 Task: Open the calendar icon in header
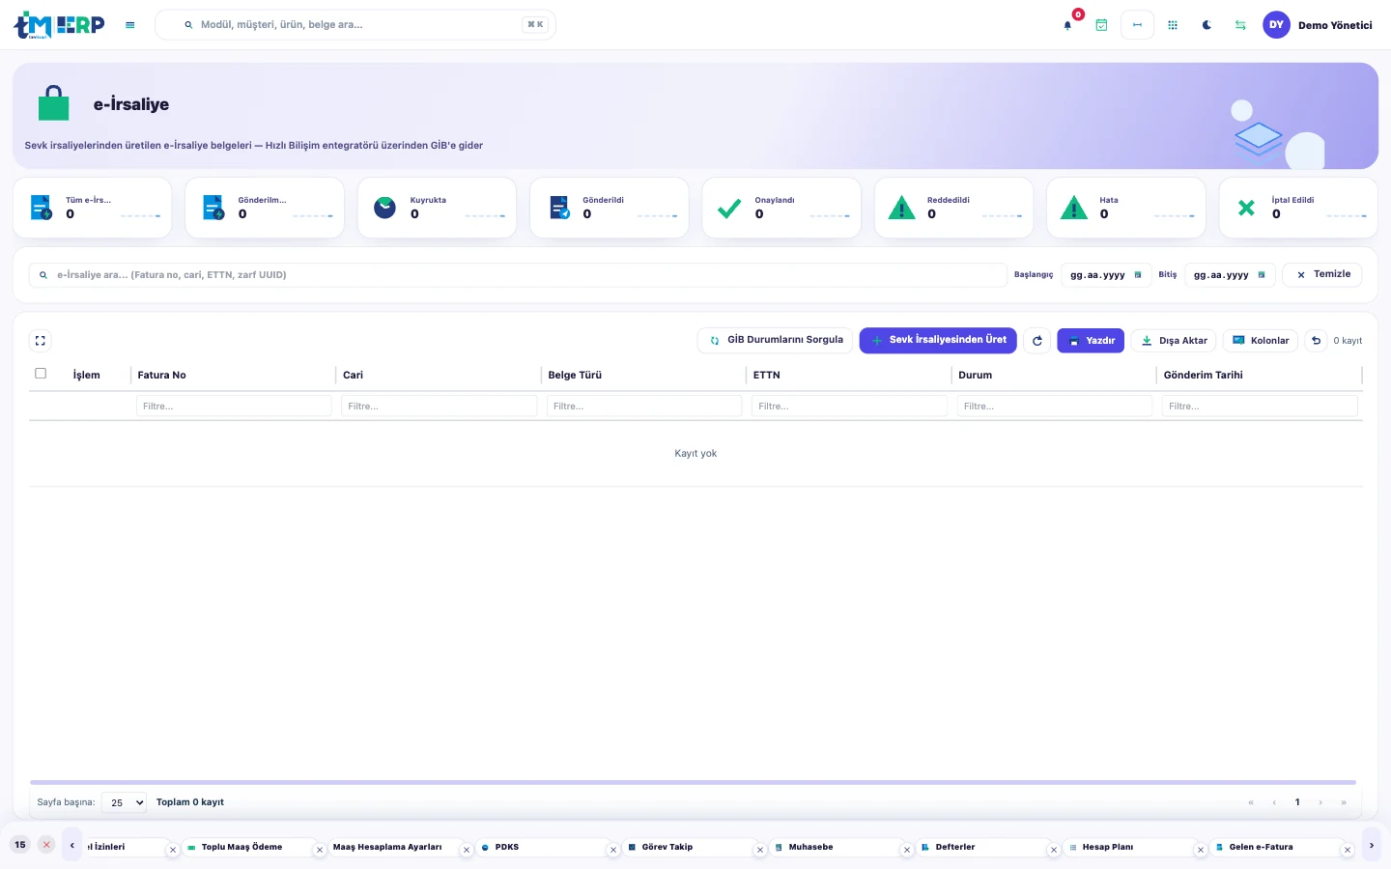coord(1101,25)
